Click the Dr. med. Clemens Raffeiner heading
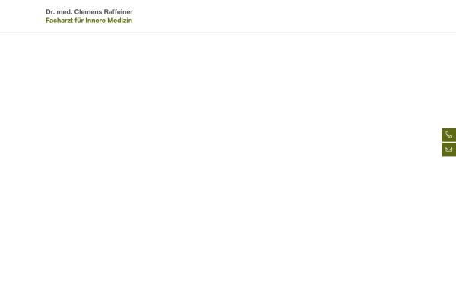456x285 pixels. (x=89, y=12)
